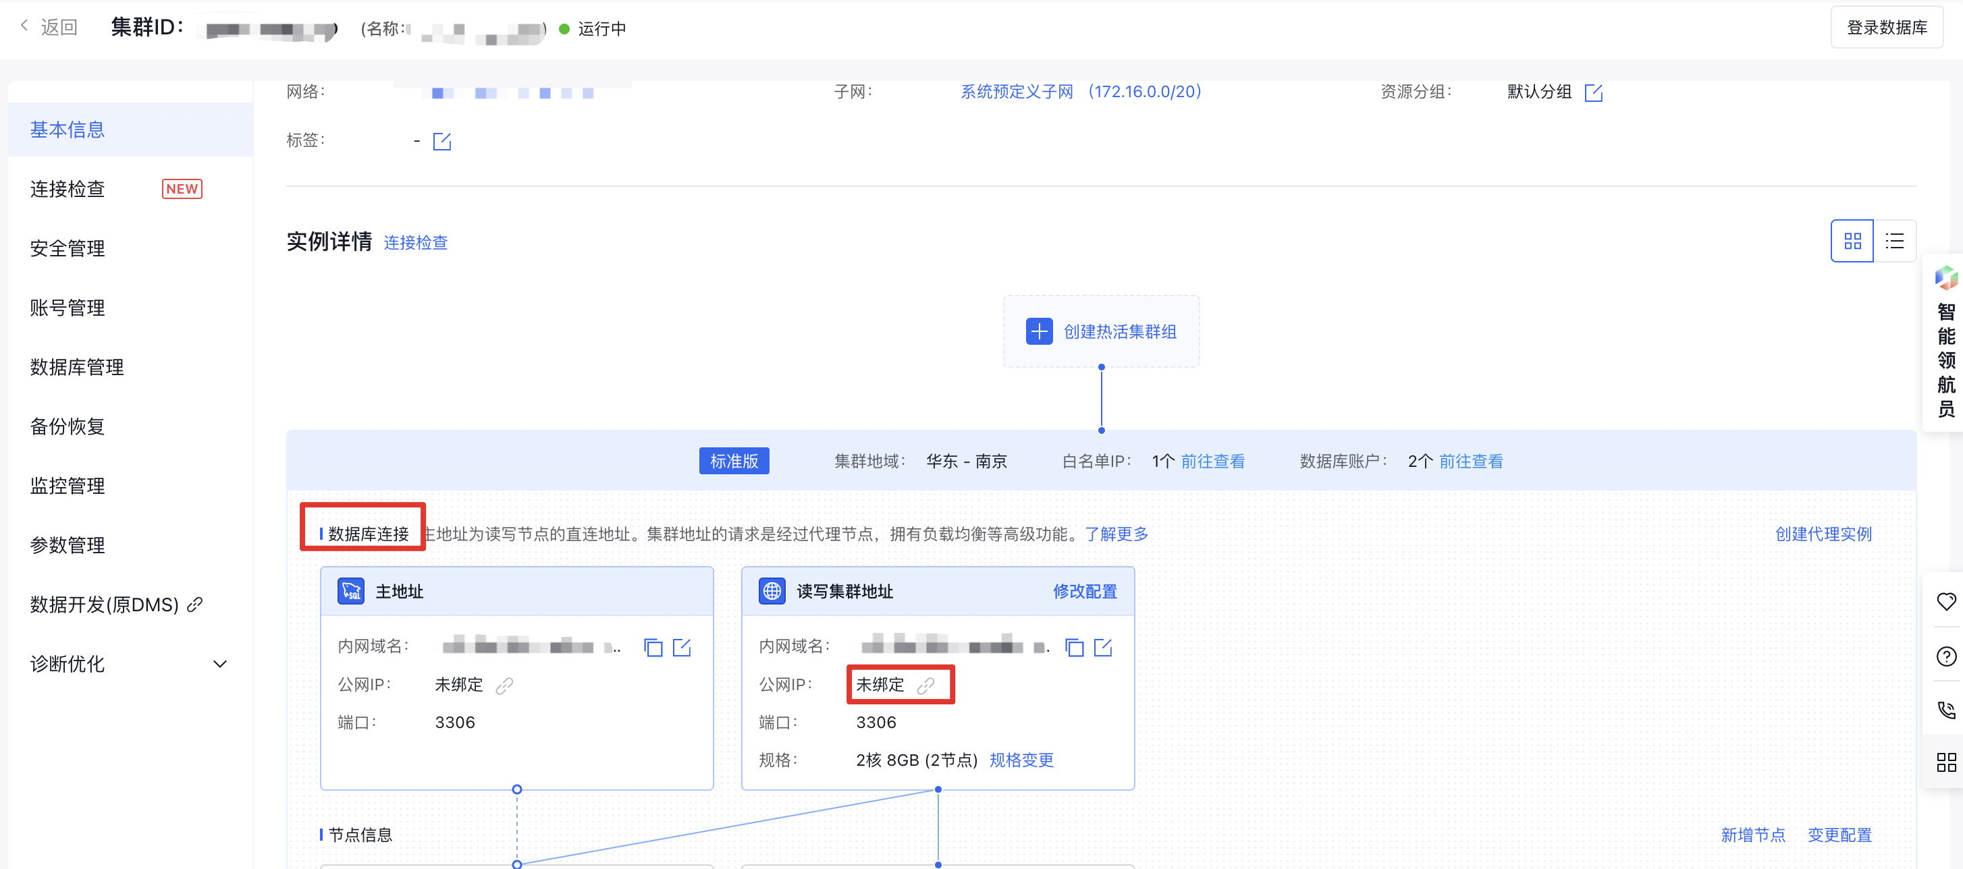The height and width of the screenshot is (869, 1963).
Task: Click the 读写集群地址 globe icon
Action: click(x=772, y=590)
